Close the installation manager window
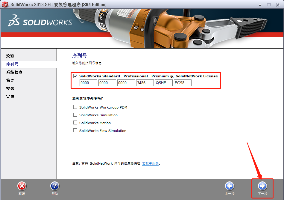284x200 pixels. click(278, 5)
